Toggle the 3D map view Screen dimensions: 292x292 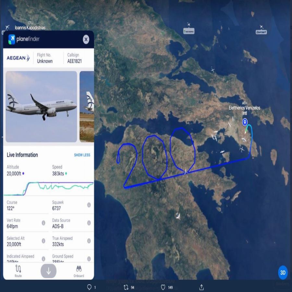[283, 273]
